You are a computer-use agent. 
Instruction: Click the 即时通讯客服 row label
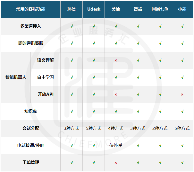(x=31, y=43)
